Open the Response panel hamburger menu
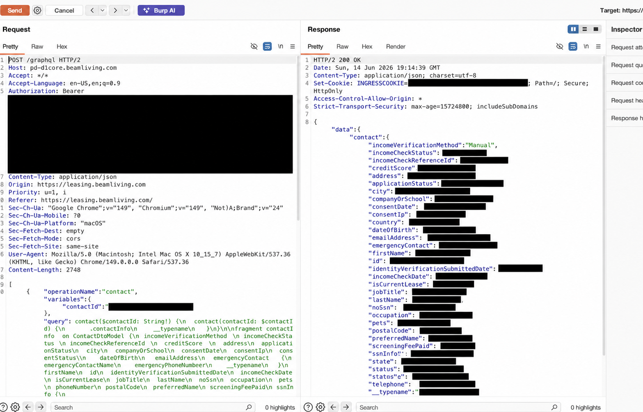The image size is (643, 412). point(598,46)
